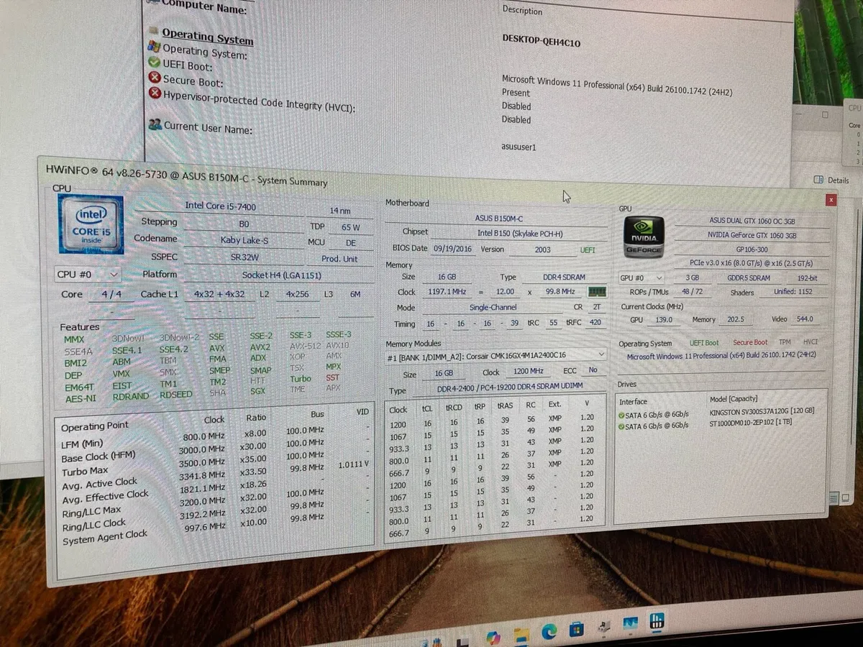Click the red SST feature label

(332, 377)
